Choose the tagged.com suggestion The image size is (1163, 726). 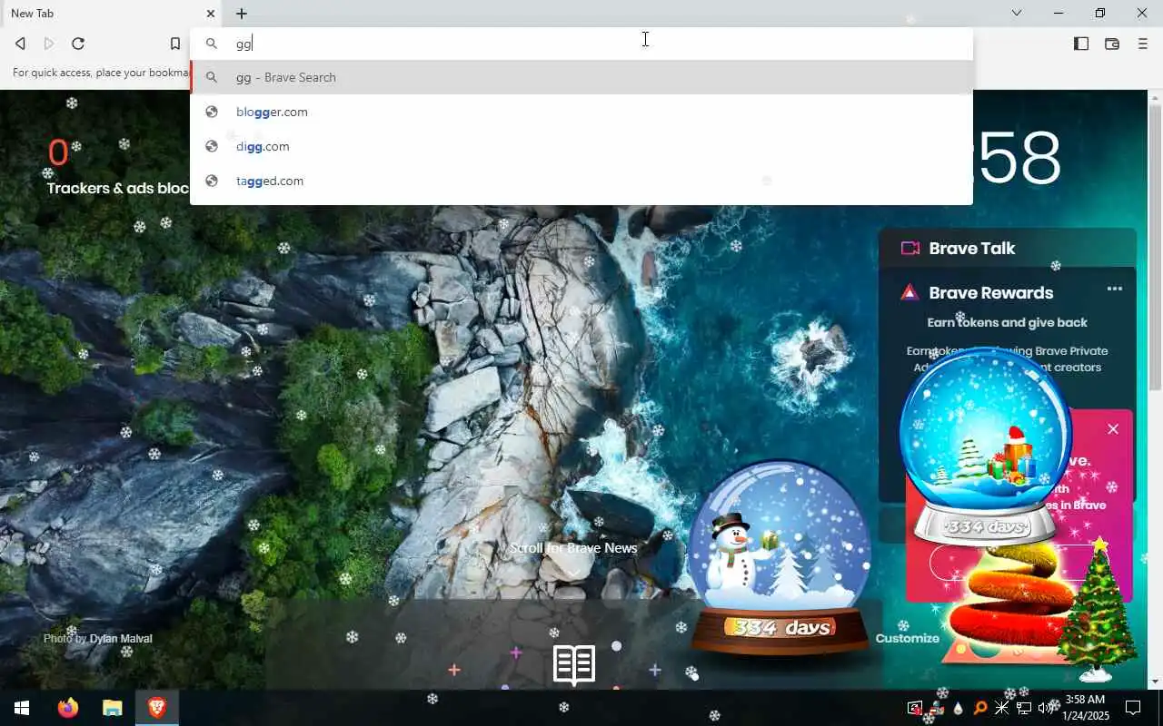click(x=581, y=181)
